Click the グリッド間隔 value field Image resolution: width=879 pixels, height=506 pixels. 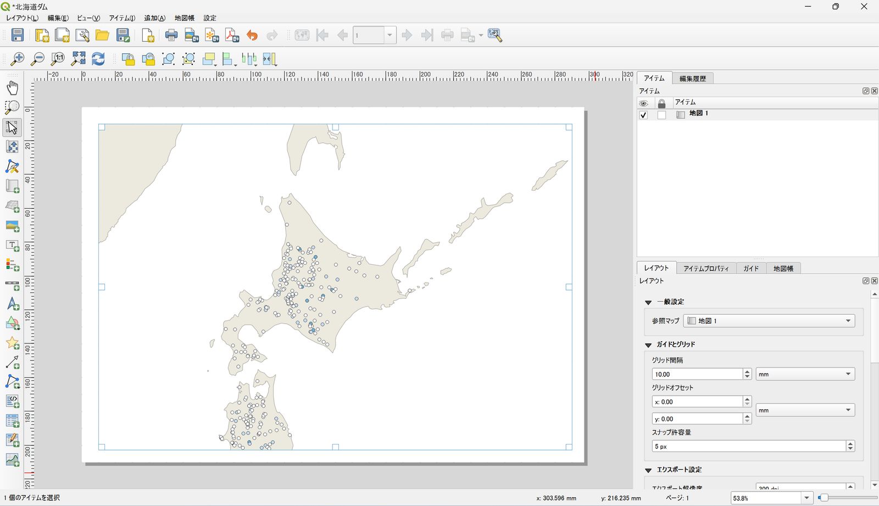tap(697, 374)
